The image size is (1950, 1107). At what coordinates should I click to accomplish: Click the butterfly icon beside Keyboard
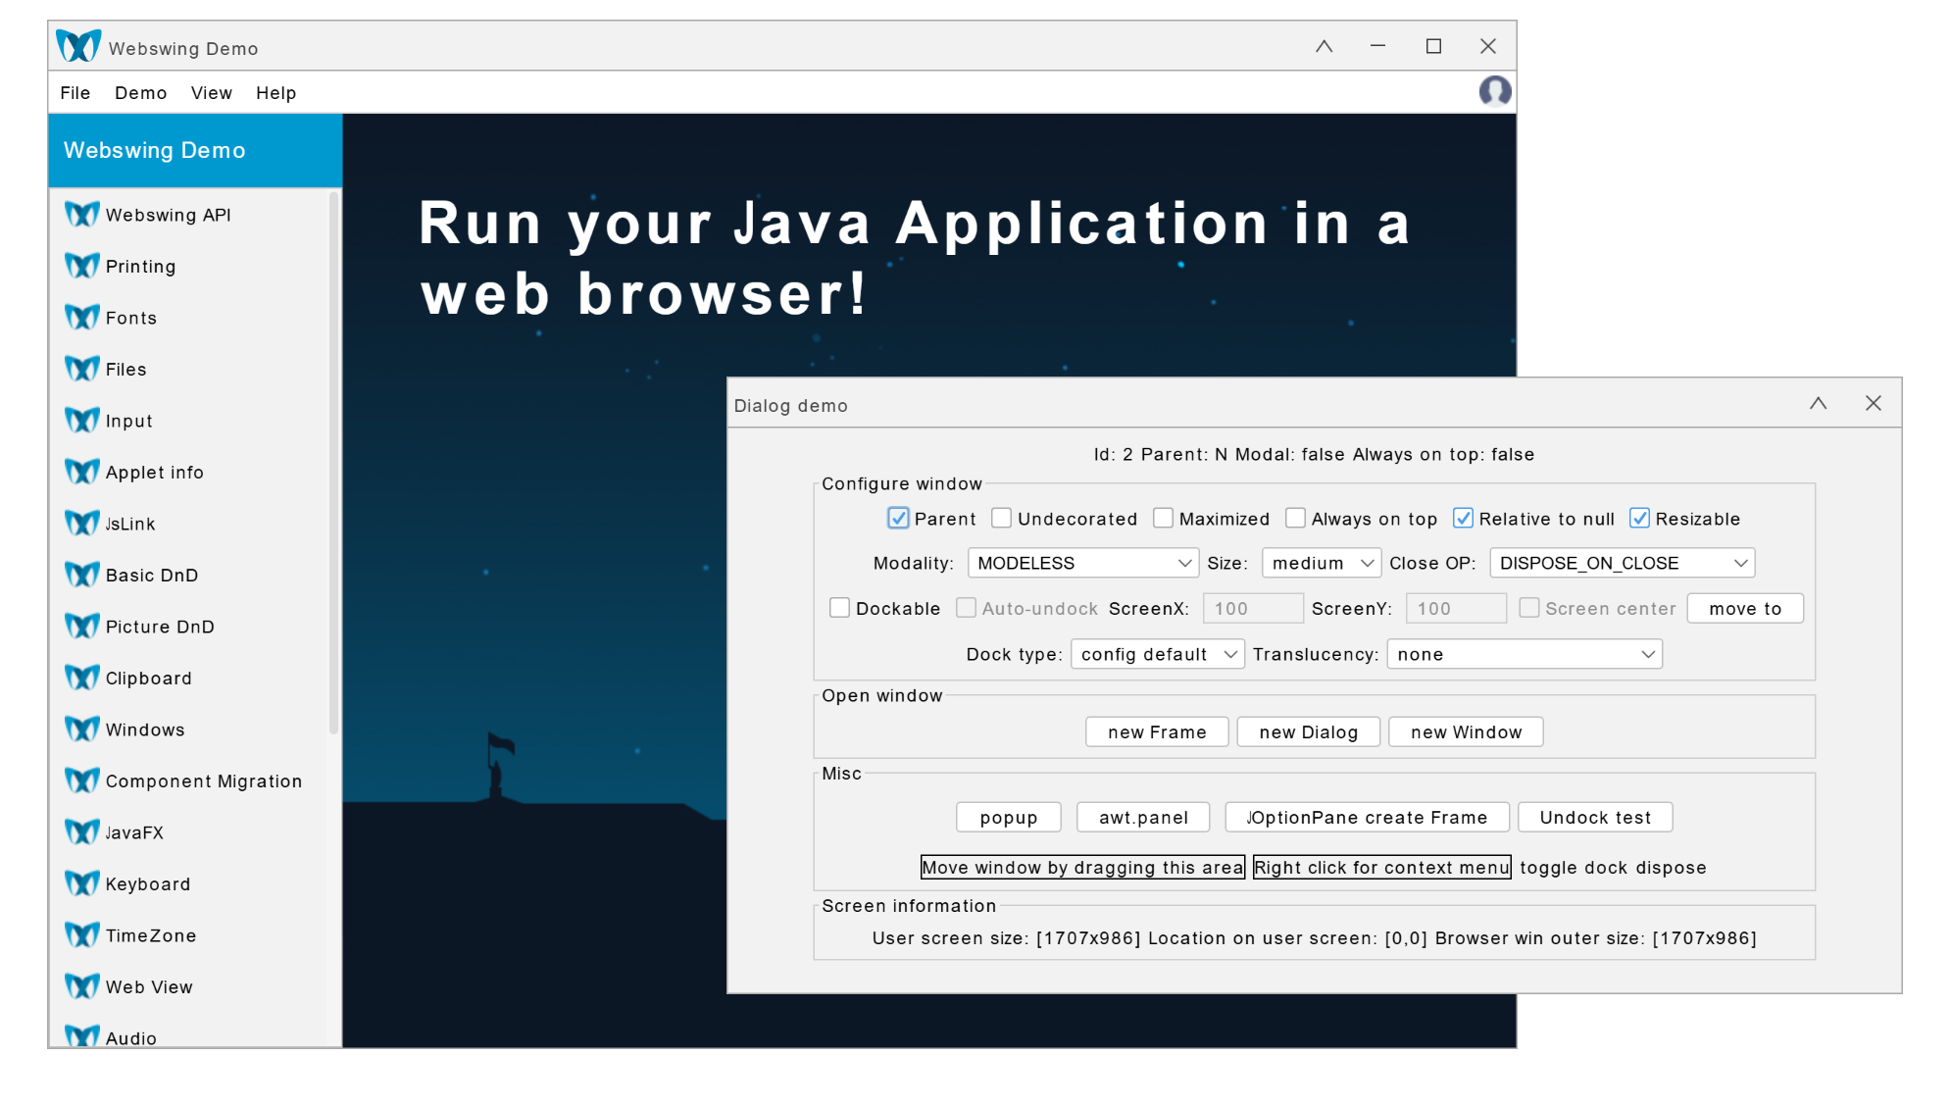(82, 883)
